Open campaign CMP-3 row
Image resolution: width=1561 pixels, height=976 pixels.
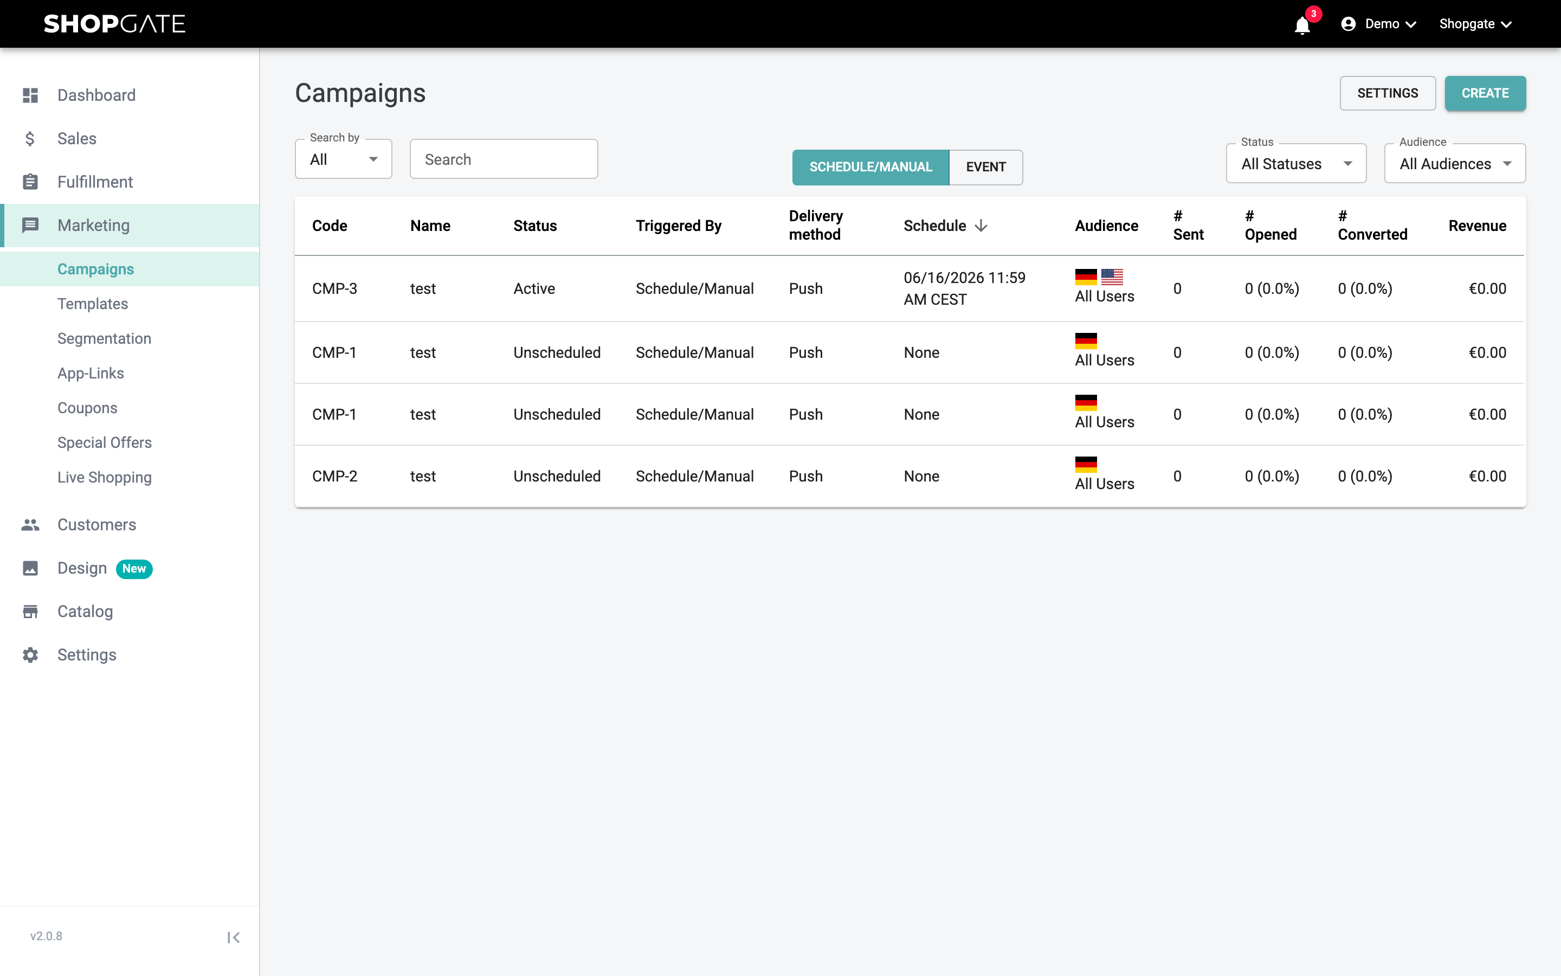(910, 288)
